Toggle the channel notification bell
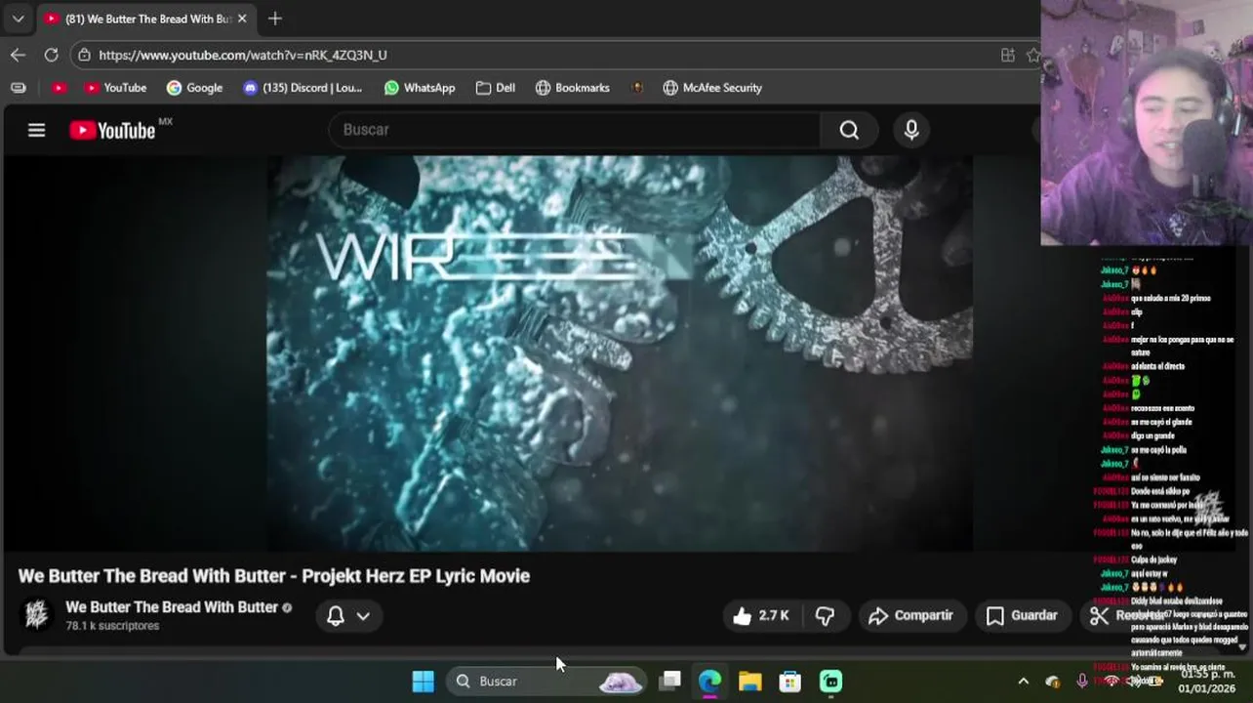The width and height of the screenshot is (1253, 703). click(x=336, y=615)
